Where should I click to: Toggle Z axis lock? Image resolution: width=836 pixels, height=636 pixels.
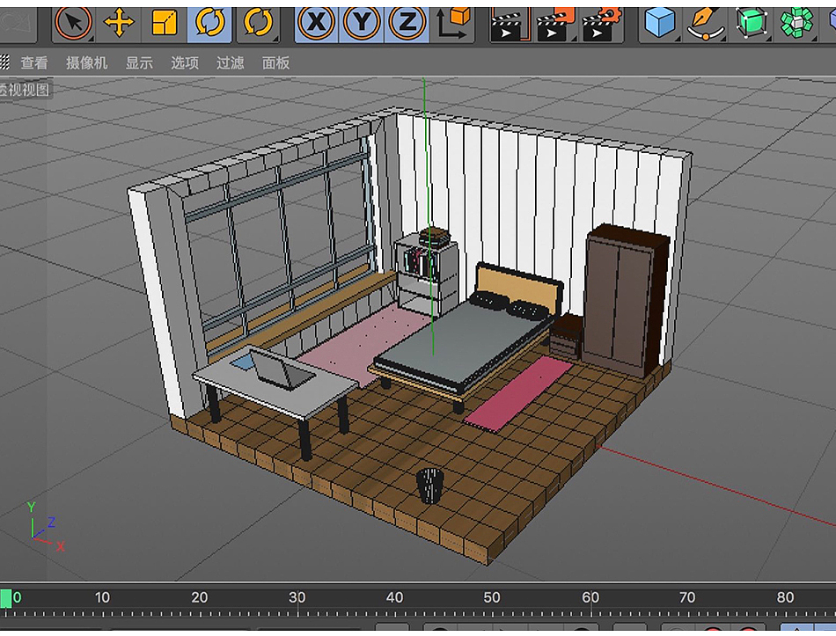click(x=407, y=23)
